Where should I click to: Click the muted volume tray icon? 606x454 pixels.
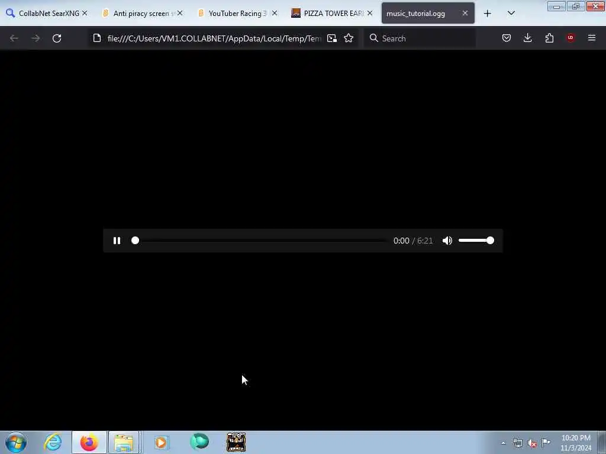[x=532, y=443]
